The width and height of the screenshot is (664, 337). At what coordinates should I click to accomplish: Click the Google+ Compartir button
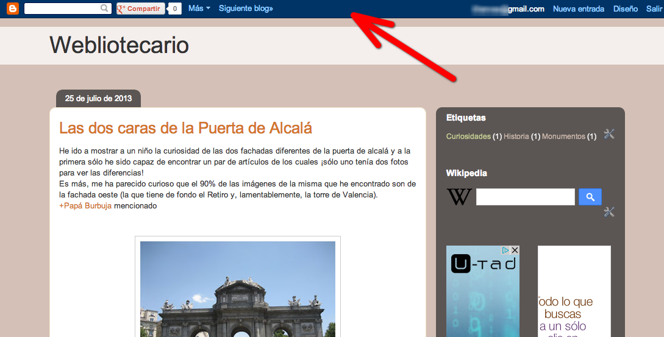141,9
